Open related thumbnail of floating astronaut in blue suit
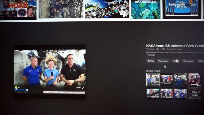 click(181, 80)
